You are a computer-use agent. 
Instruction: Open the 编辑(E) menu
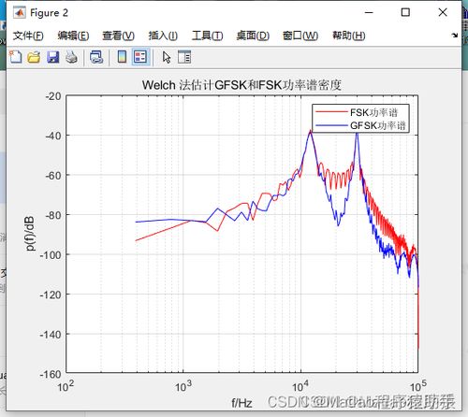point(73,36)
